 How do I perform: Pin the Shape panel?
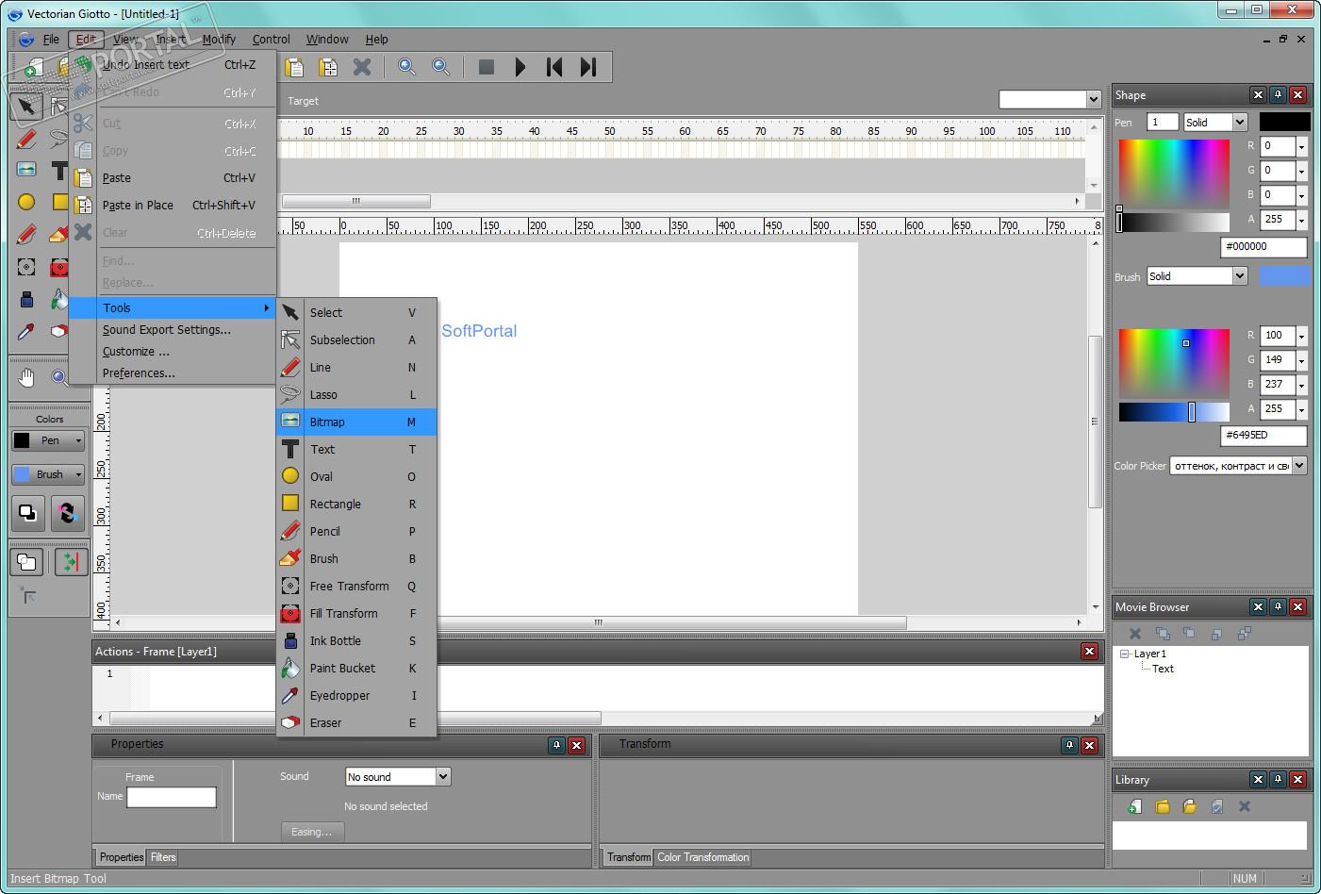click(1278, 95)
